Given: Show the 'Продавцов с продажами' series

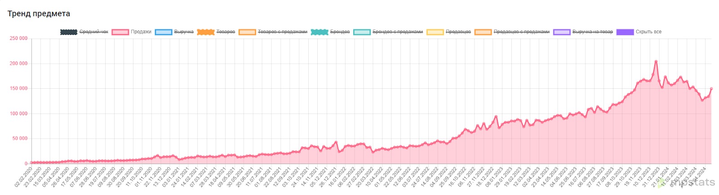Looking at the screenshot, I should (521, 32).
